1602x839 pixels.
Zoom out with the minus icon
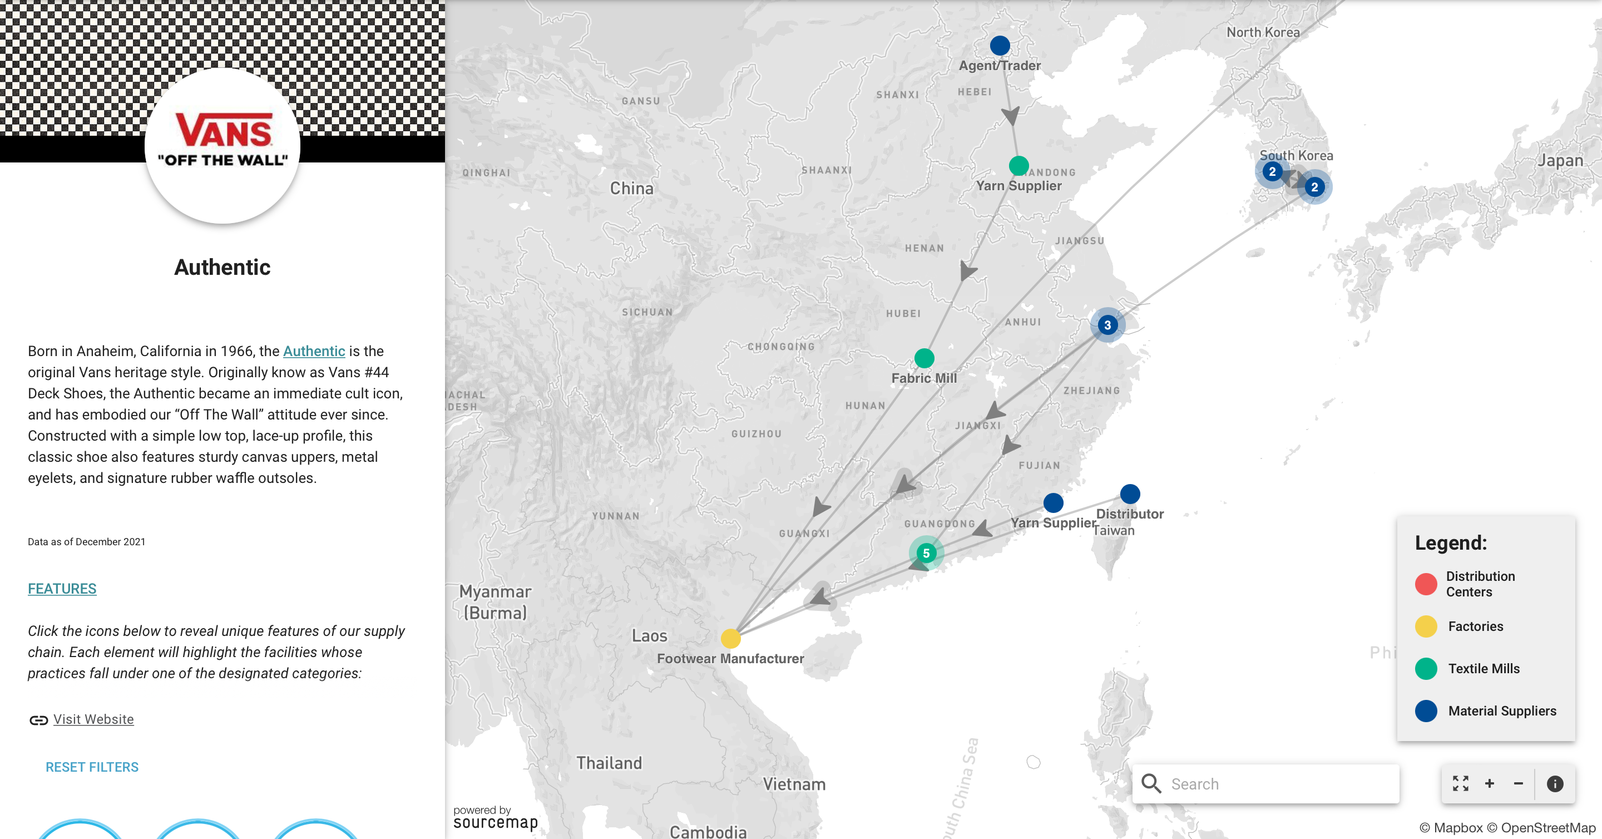[x=1518, y=784]
